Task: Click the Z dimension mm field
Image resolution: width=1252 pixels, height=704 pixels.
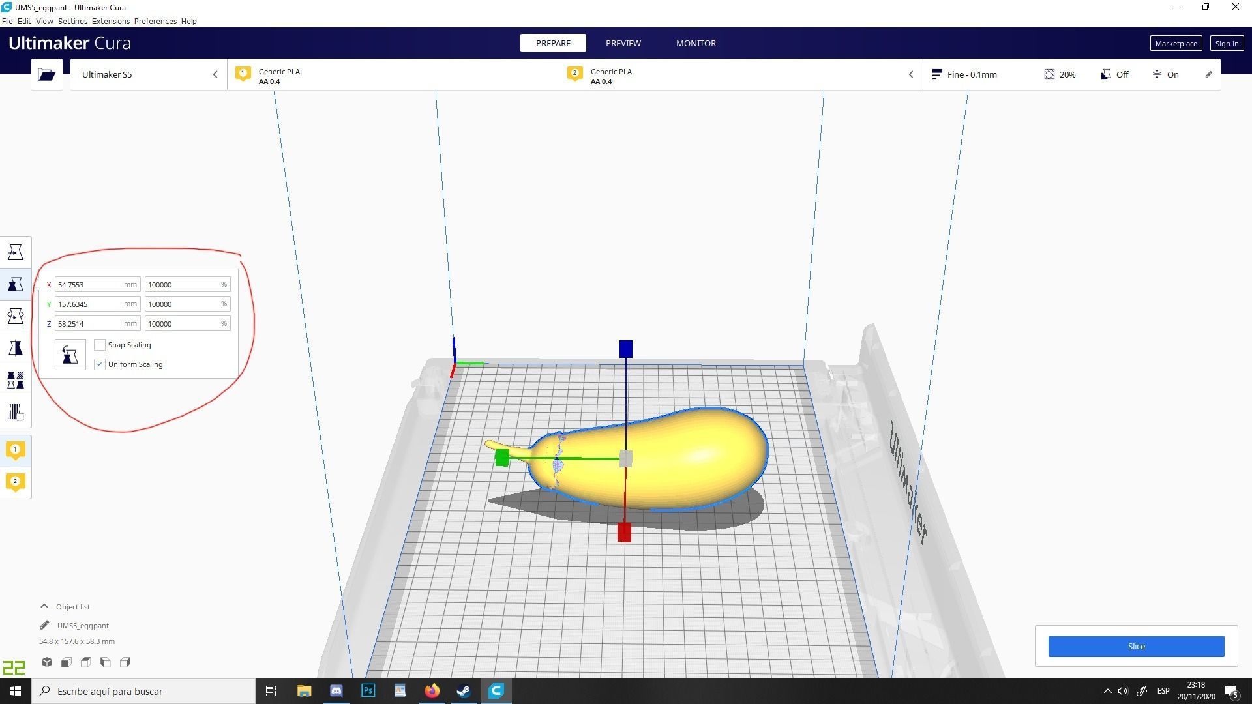Action: 97,324
